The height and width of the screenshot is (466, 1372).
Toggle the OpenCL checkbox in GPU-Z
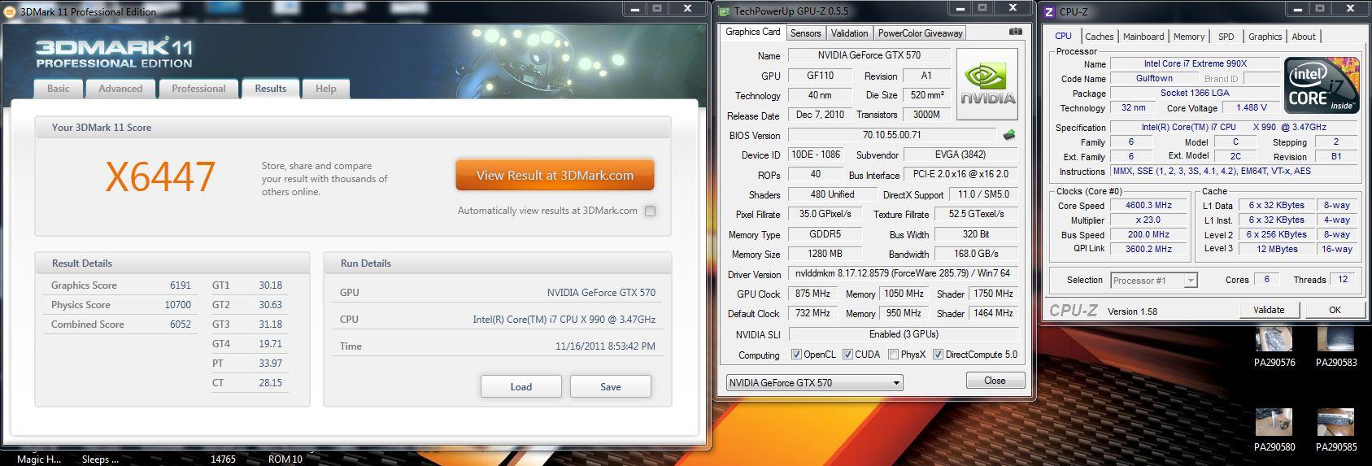tap(796, 355)
